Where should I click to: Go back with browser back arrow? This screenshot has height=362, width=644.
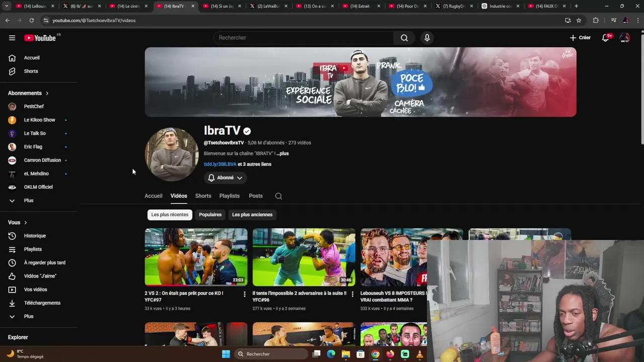(7, 20)
